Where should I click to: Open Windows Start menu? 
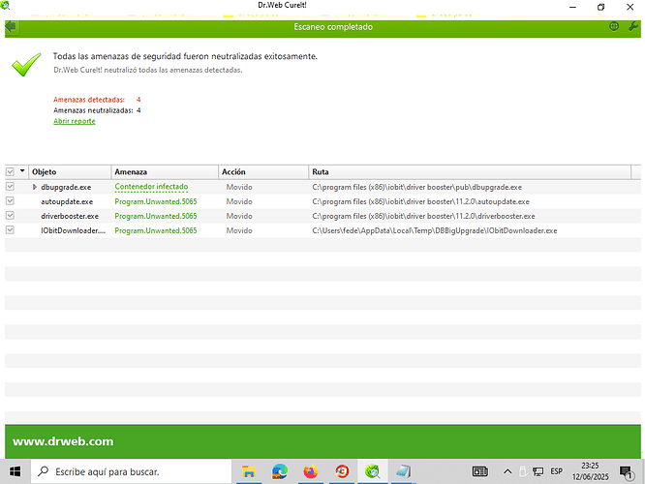[15, 471]
